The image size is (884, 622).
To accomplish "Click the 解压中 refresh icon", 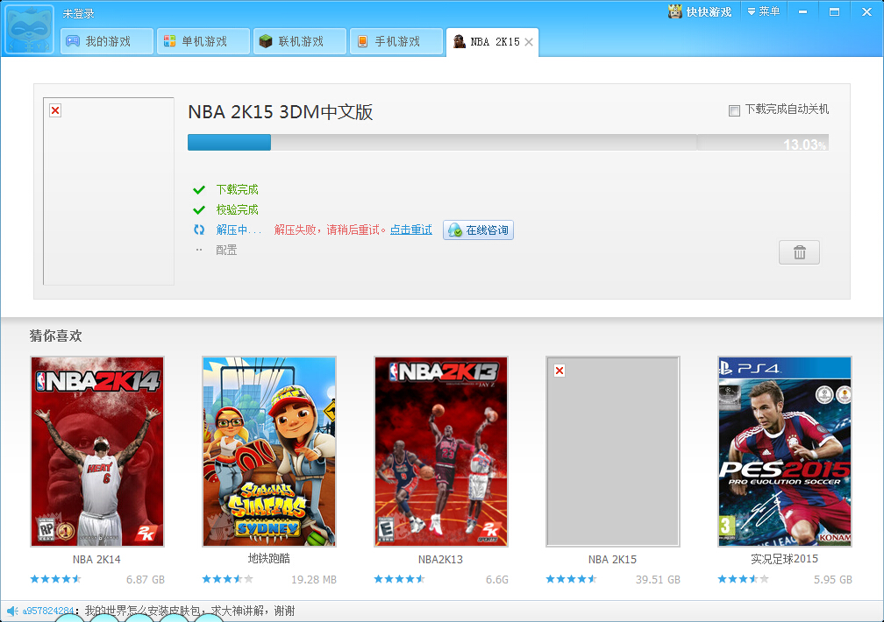I will pos(199,230).
